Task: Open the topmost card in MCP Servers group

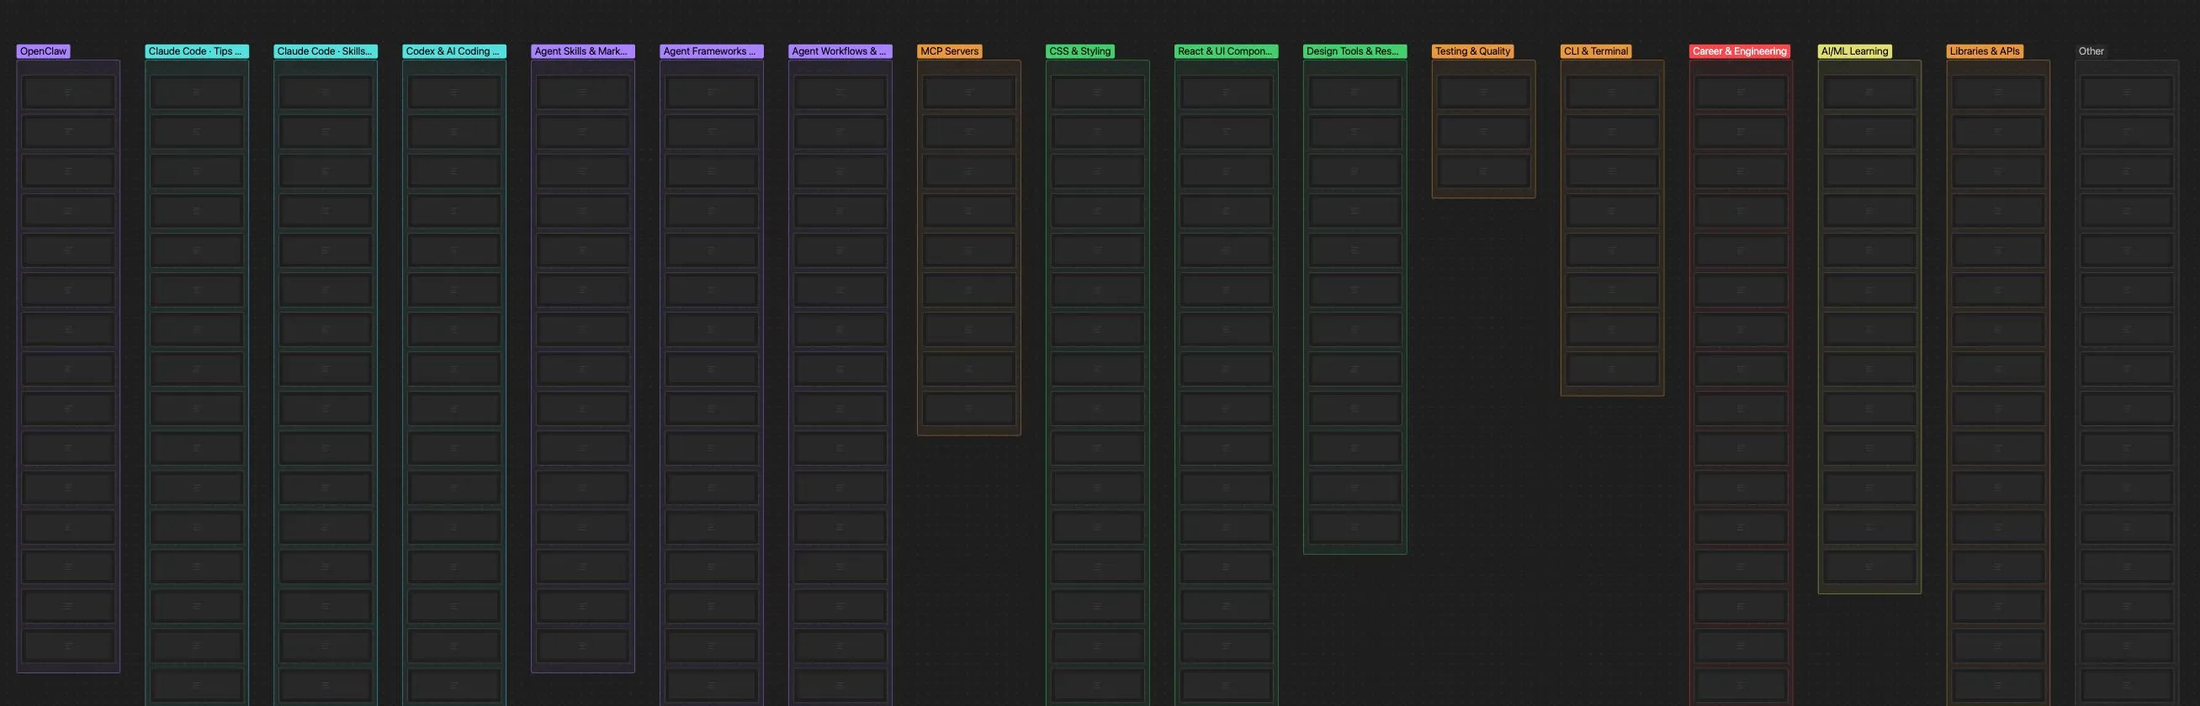Action: tap(968, 92)
